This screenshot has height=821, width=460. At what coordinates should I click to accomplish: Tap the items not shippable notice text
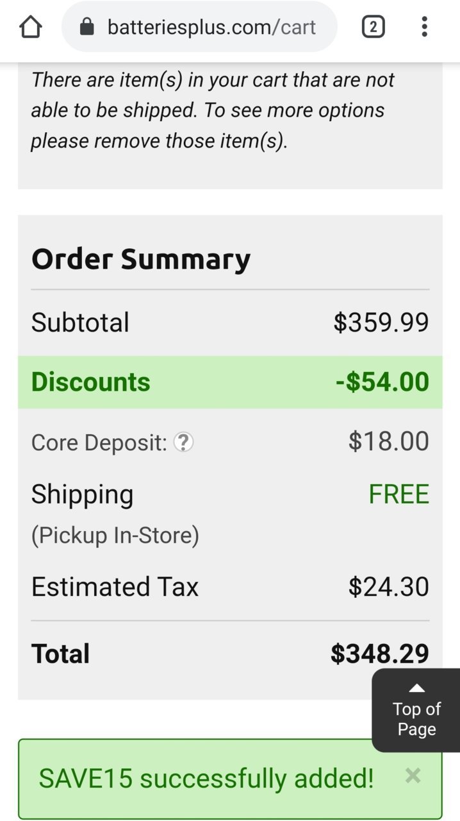pyautogui.click(x=213, y=110)
